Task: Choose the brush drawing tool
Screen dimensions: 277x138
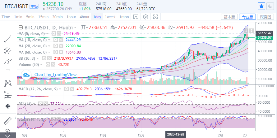Action: 8,61
